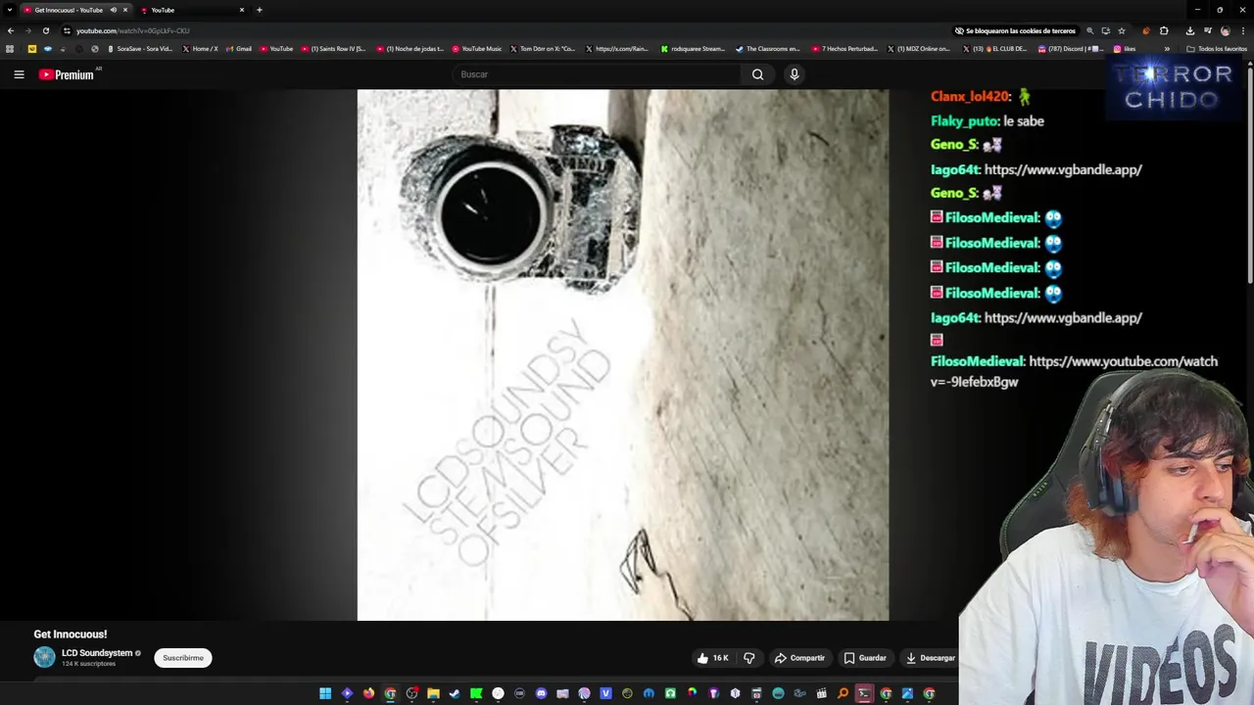The image size is (1254, 705).
Task: Reload the page with the refresh icon
Action: click(x=46, y=30)
